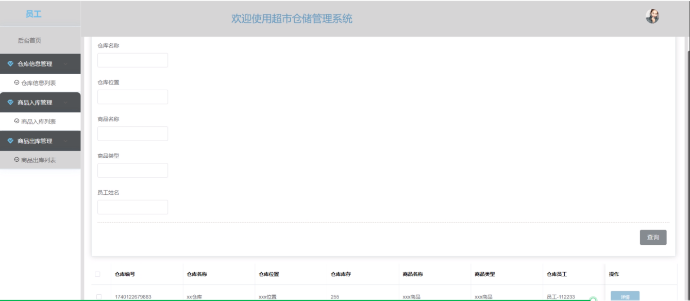Click the cell xxx位置
Image resolution: width=690 pixels, height=301 pixels.
coord(267,297)
